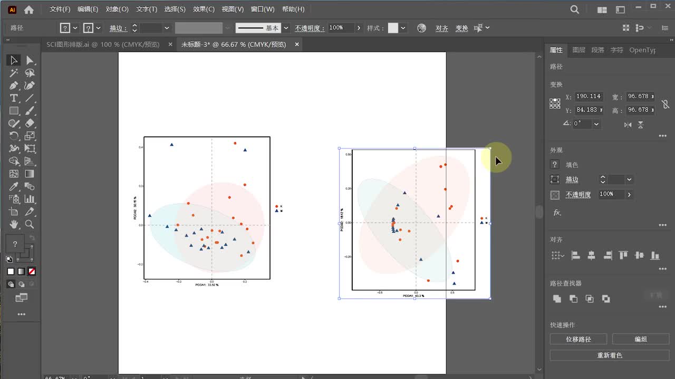Click the 重新着色 button
Screen dimensions: 675x379
610,355
